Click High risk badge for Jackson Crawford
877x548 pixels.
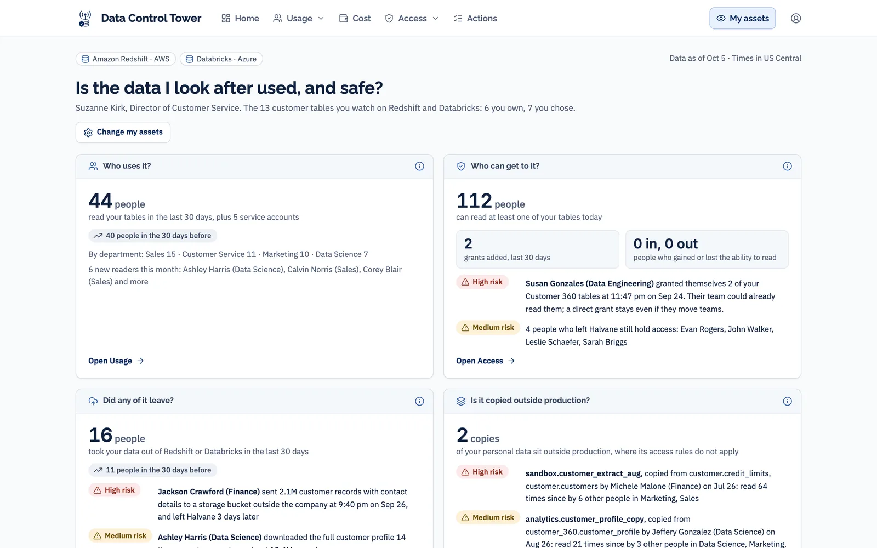115,490
